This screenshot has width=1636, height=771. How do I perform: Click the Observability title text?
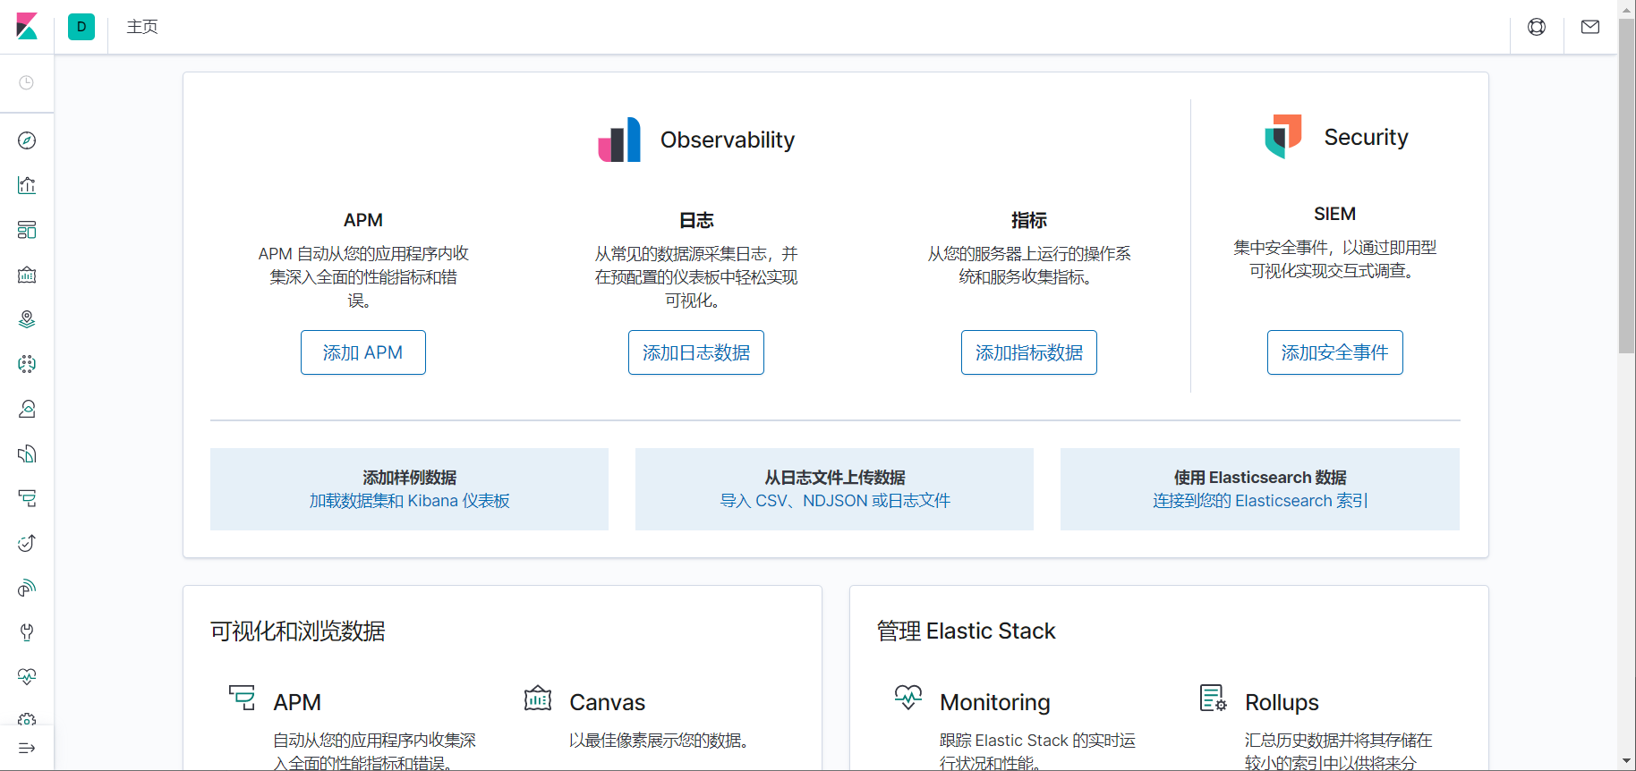[728, 140]
